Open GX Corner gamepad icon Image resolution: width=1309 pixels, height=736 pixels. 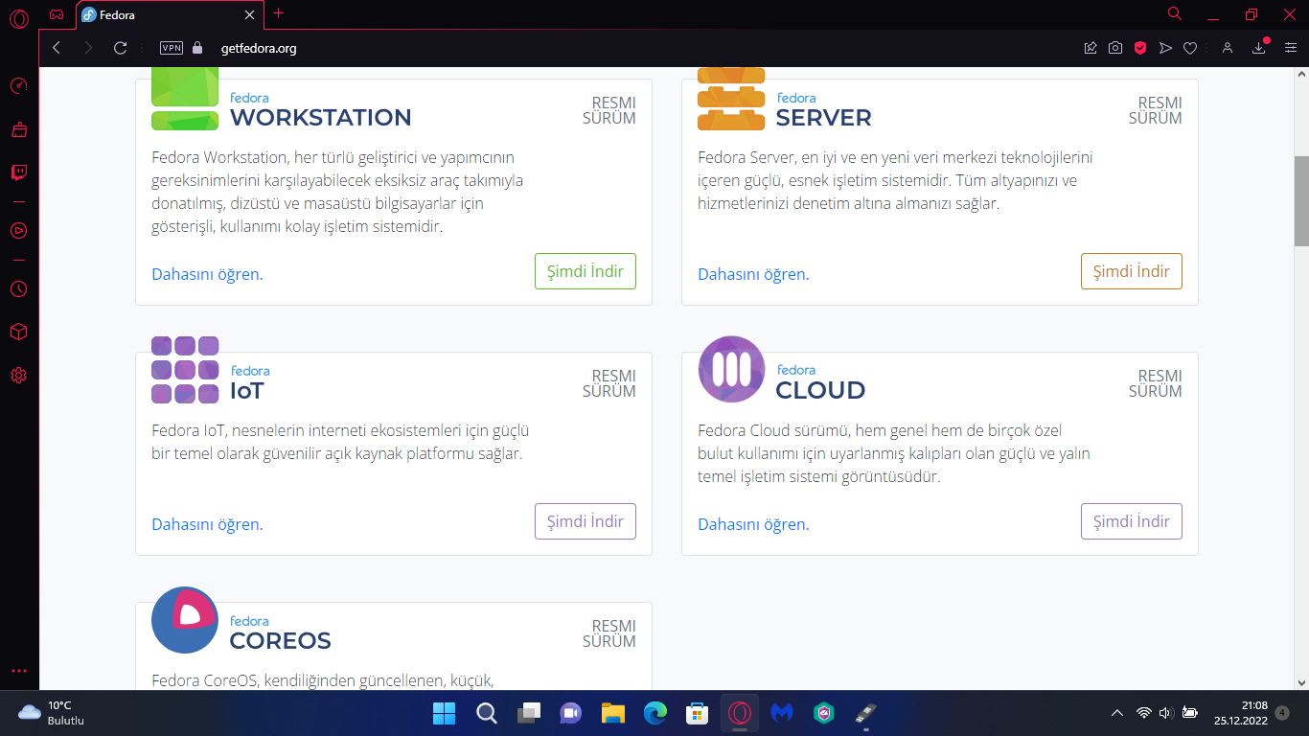(x=57, y=14)
